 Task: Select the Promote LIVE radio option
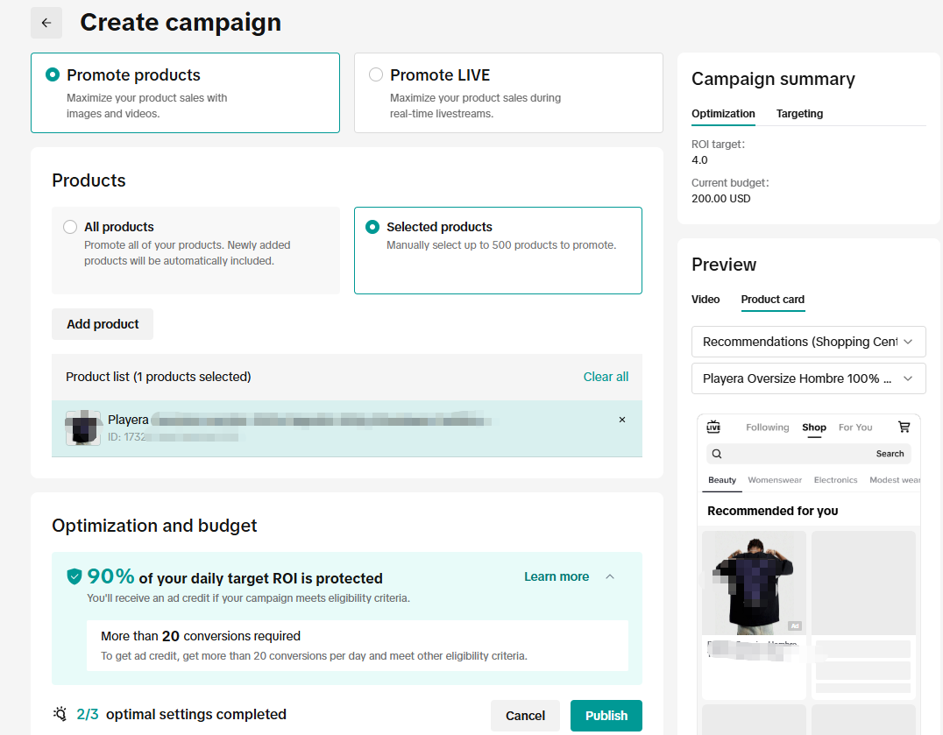pyautogui.click(x=376, y=74)
